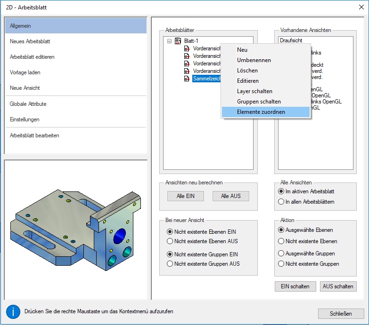Click the last Vorderansicht view icon

tap(187, 71)
